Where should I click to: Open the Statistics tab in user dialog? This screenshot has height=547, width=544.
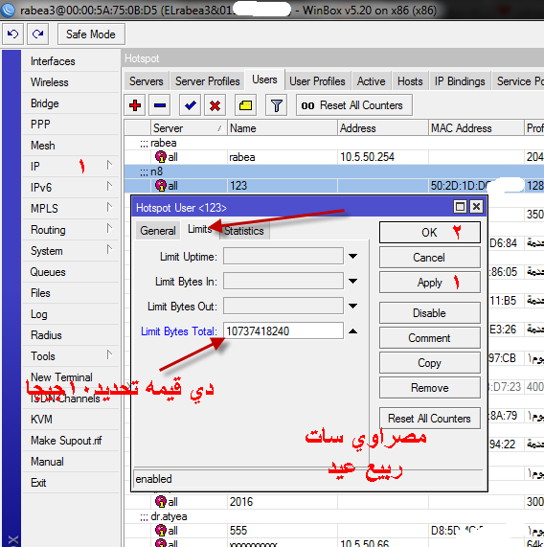(244, 231)
